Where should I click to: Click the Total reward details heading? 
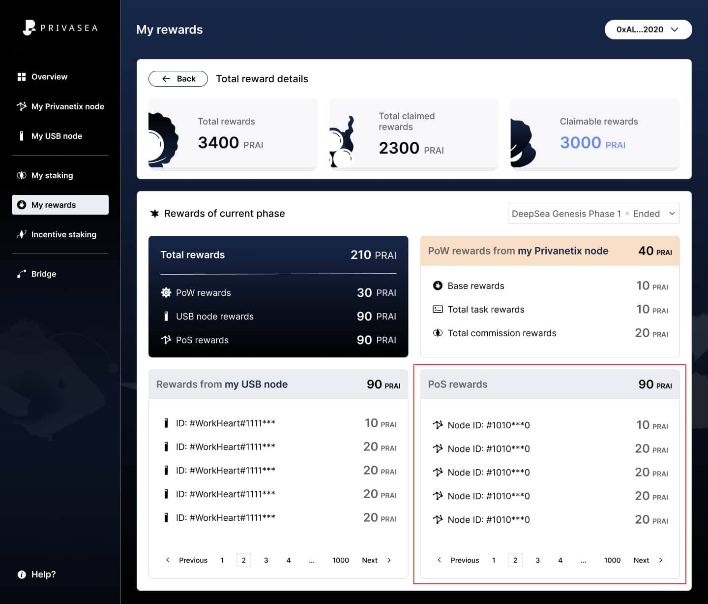click(x=262, y=79)
